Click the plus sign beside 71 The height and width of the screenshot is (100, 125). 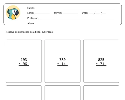coord(97,64)
